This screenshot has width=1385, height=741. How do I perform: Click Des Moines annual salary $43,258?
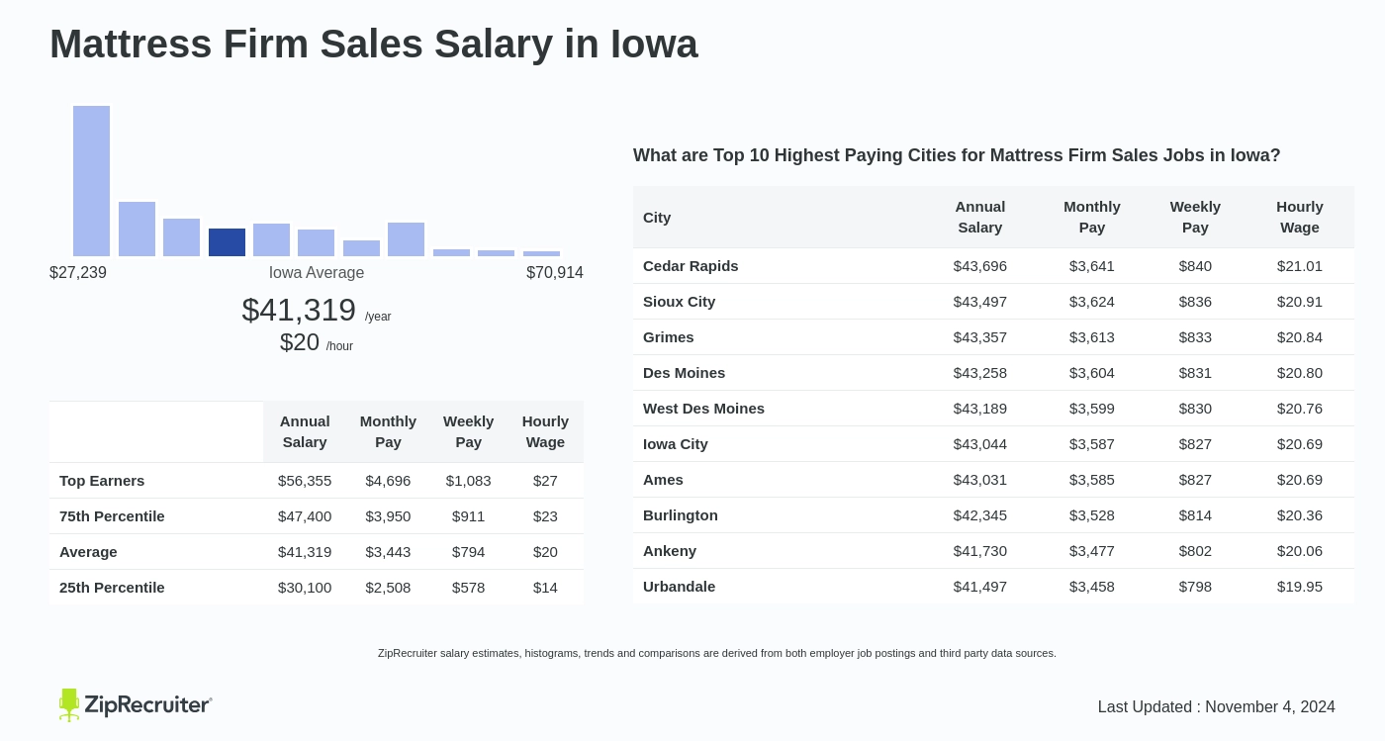coord(980,373)
